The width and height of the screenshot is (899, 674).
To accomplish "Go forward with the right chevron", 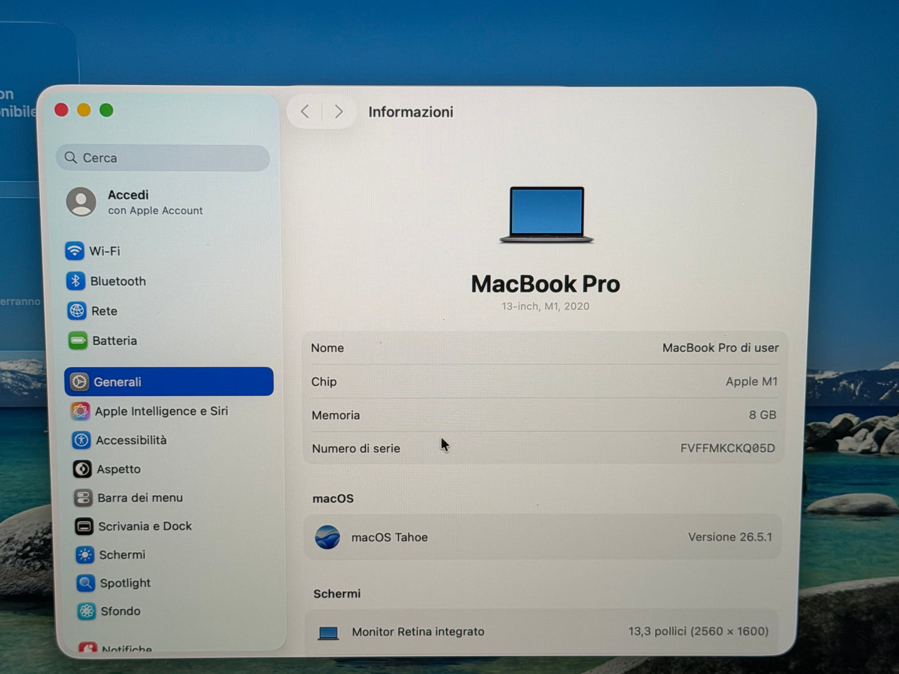I will [x=339, y=111].
